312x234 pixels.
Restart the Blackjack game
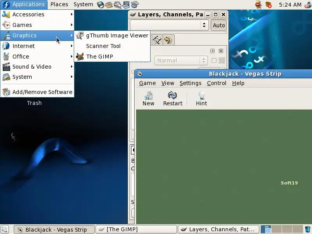(x=173, y=99)
